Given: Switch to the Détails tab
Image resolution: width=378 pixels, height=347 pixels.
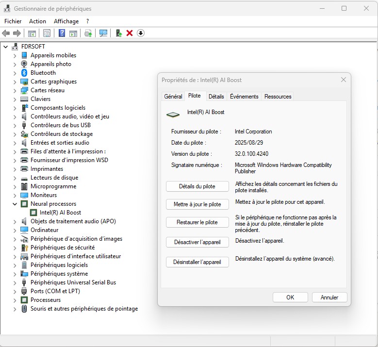Looking at the screenshot, I should (216, 97).
